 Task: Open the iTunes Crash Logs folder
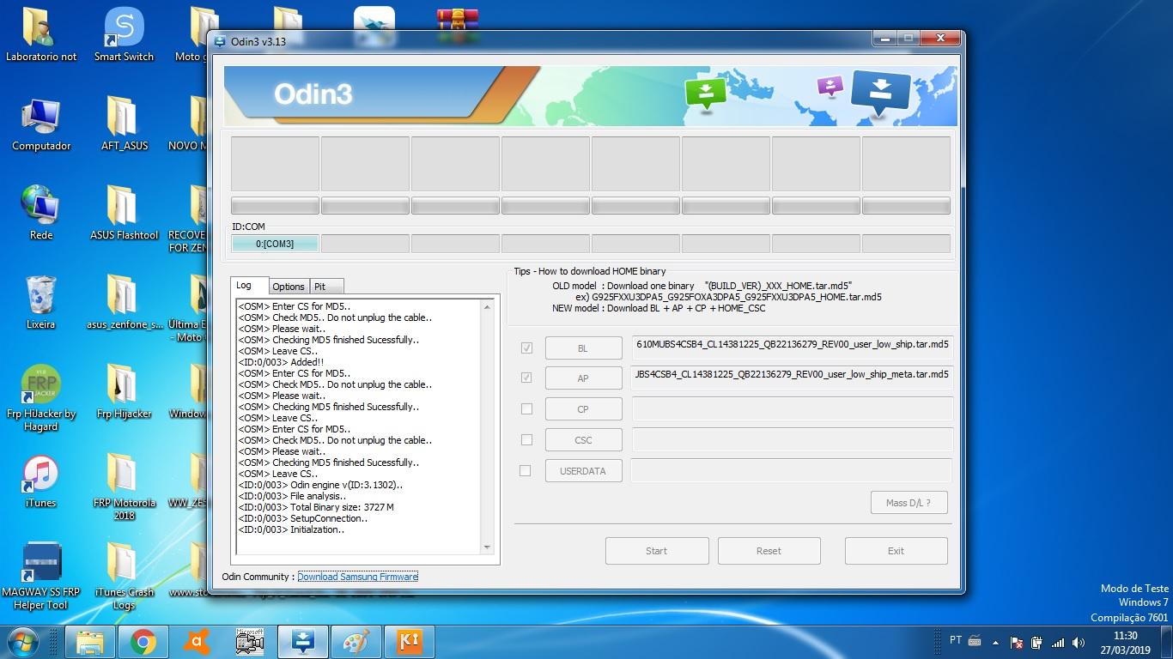tap(124, 577)
